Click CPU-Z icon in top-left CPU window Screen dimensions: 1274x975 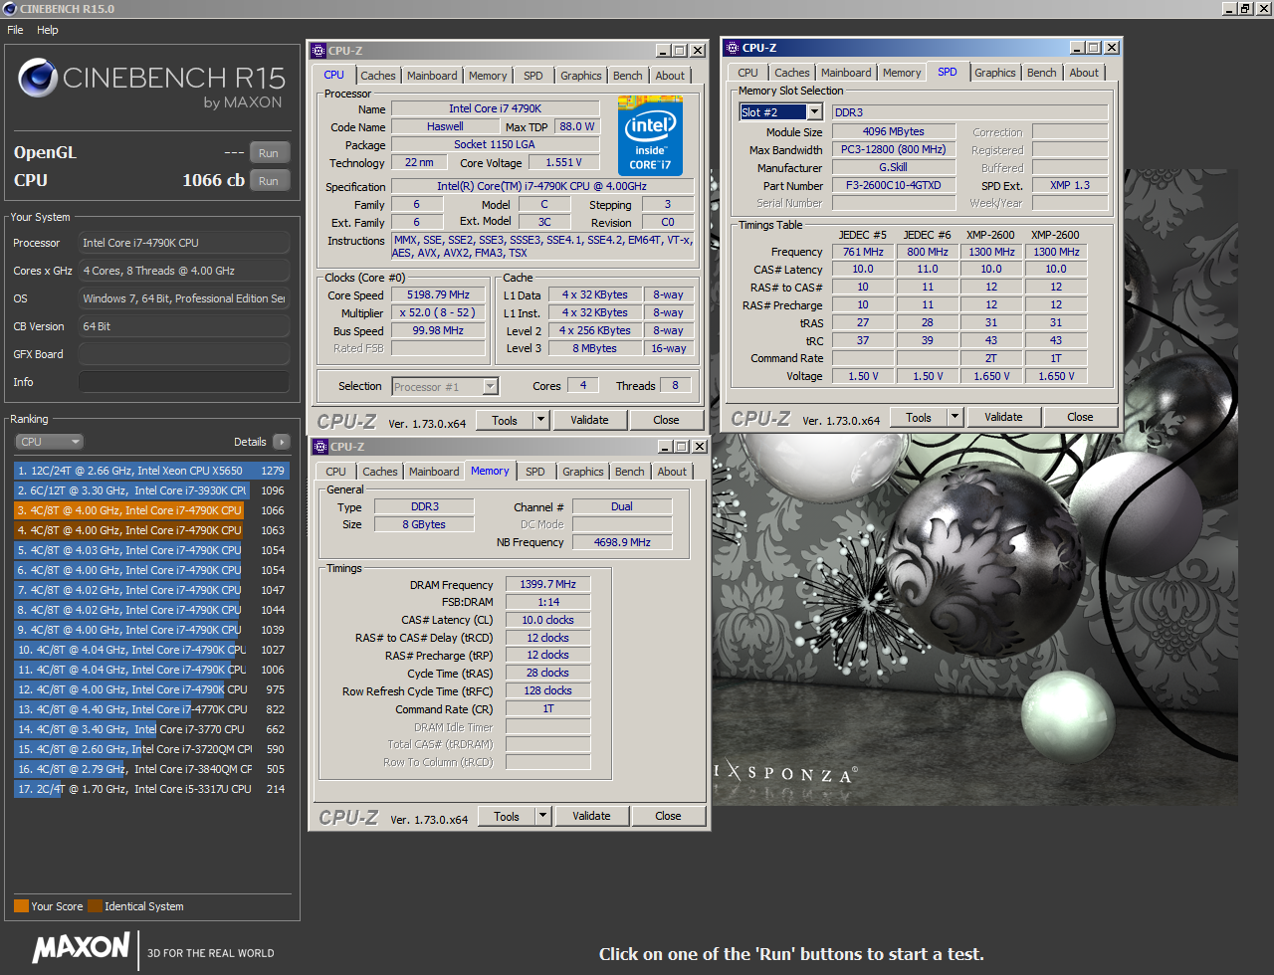pos(318,51)
